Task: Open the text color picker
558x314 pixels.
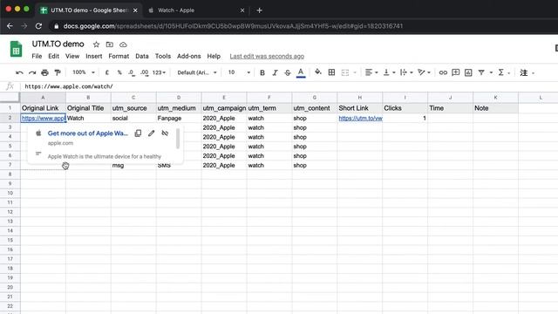Action: tap(301, 72)
